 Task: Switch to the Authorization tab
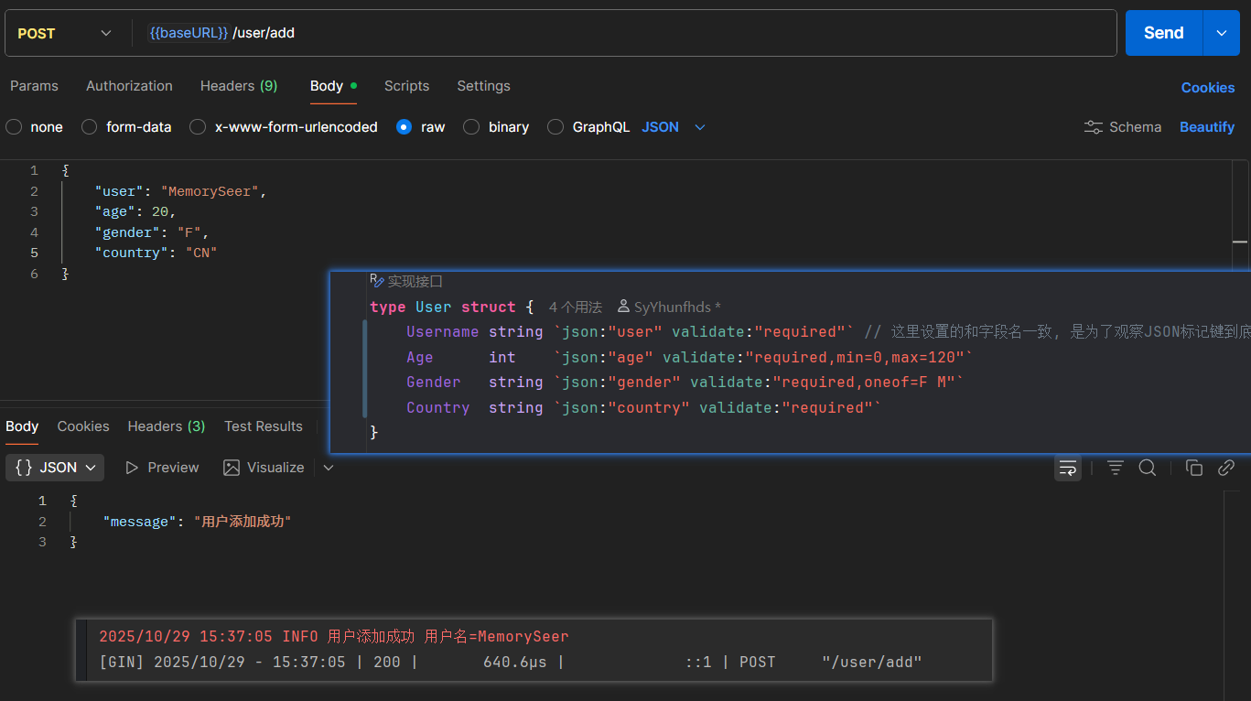point(129,86)
